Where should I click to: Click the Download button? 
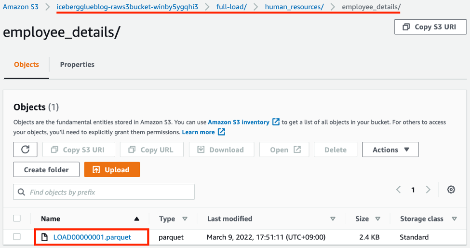(x=221, y=150)
